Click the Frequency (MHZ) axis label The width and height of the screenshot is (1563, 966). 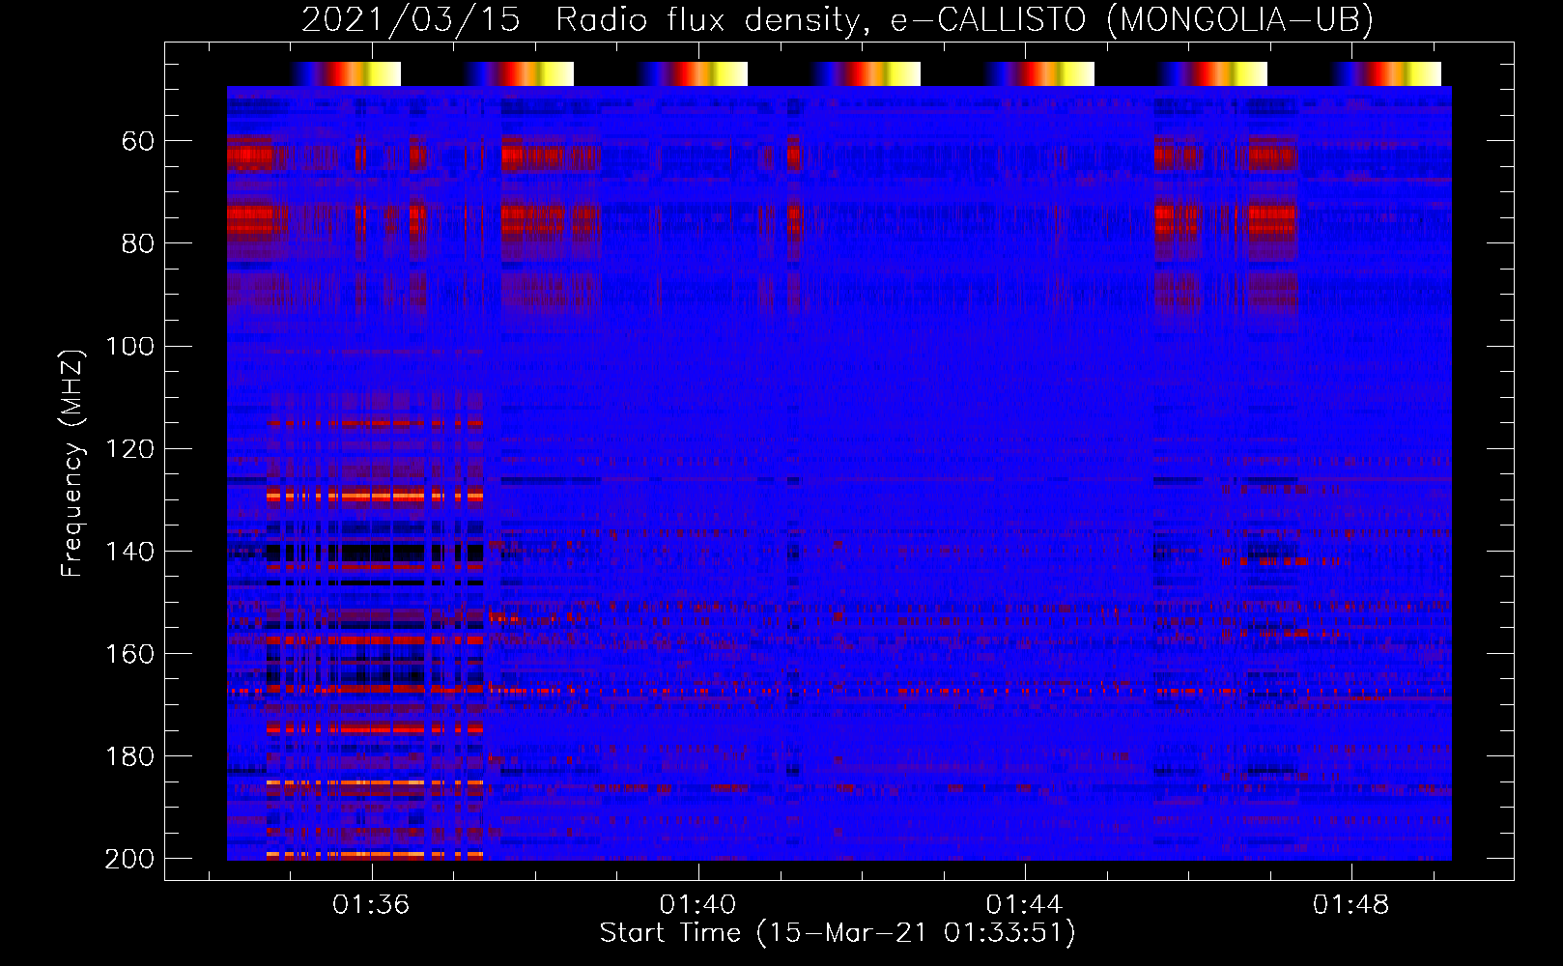pos(73,463)
